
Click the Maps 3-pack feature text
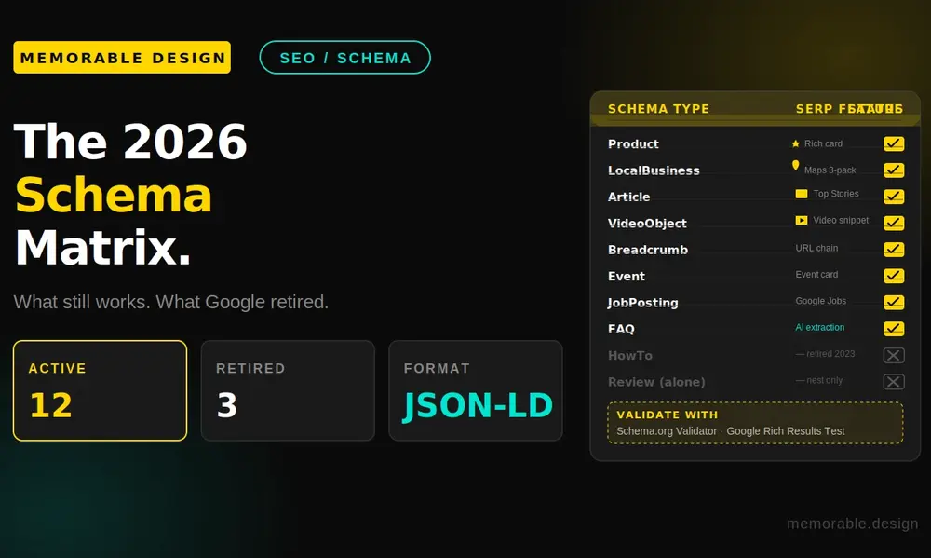830,170
